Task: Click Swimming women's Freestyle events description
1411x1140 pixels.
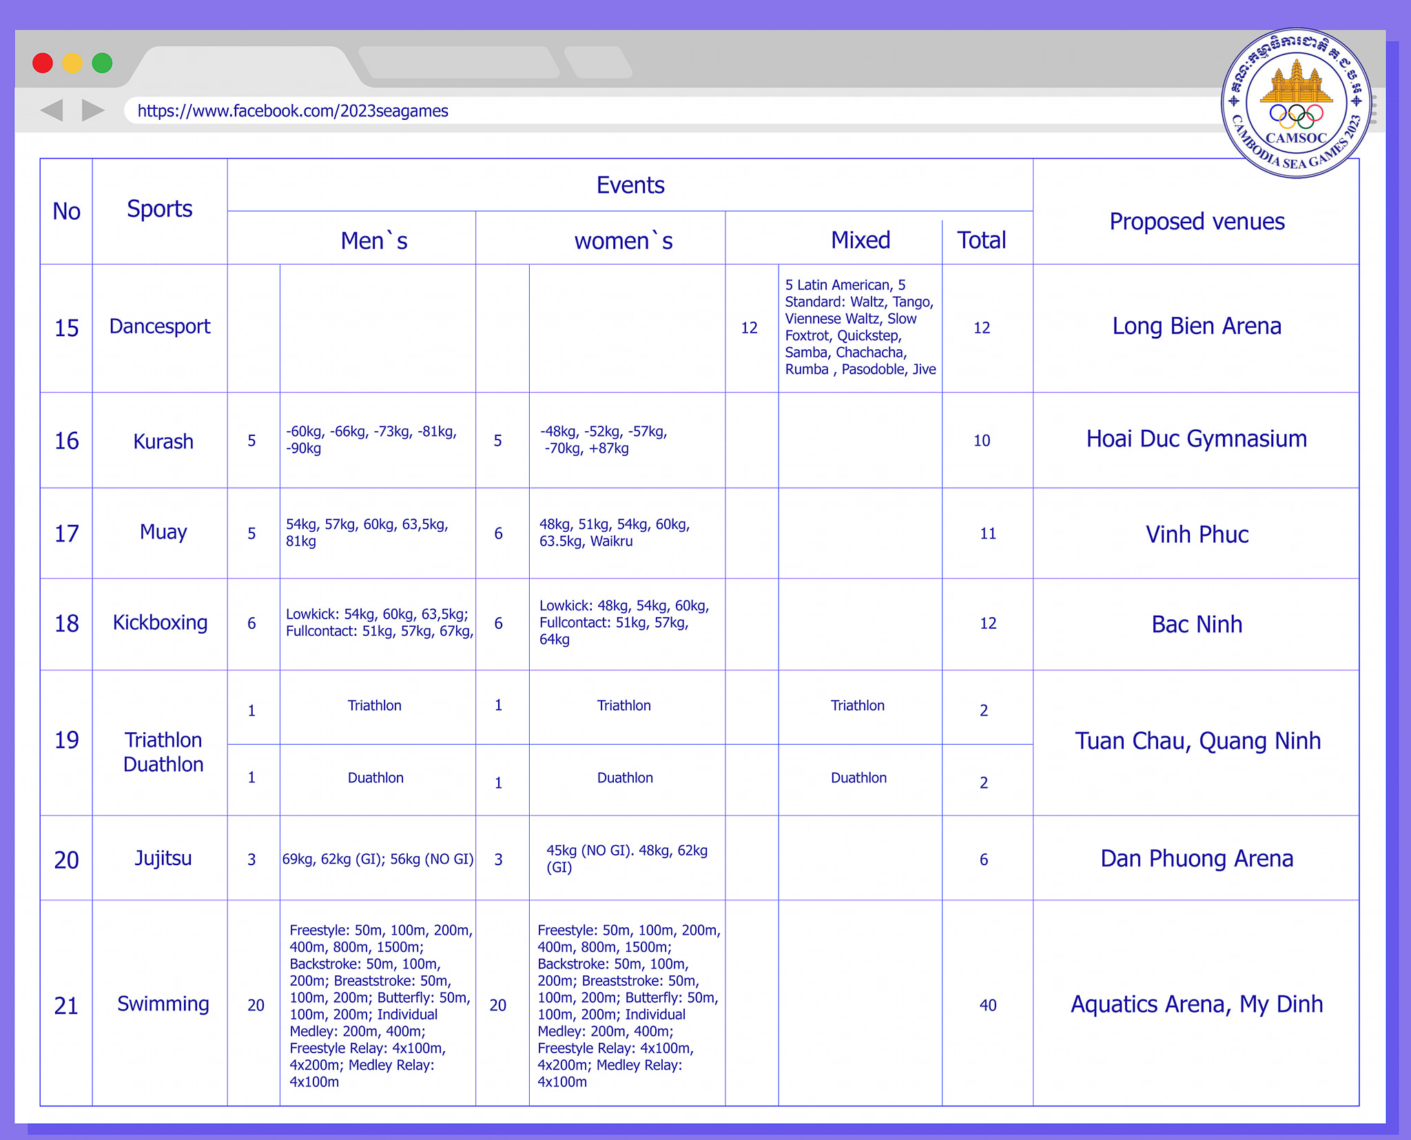Action: [x=629, y=1006]
